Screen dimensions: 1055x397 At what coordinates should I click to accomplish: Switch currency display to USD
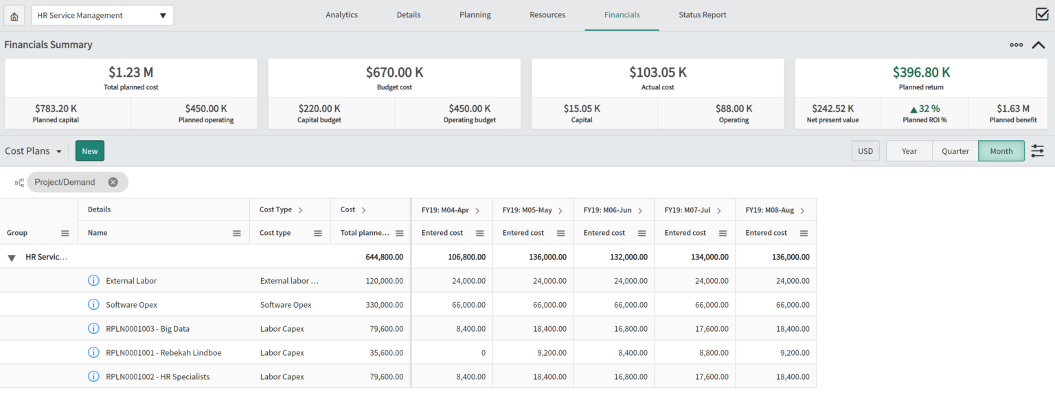865,150
